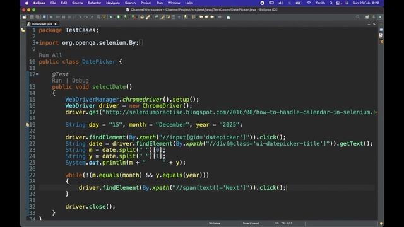Open the Help menu
The image size is (404, 227).
point(189,3)
